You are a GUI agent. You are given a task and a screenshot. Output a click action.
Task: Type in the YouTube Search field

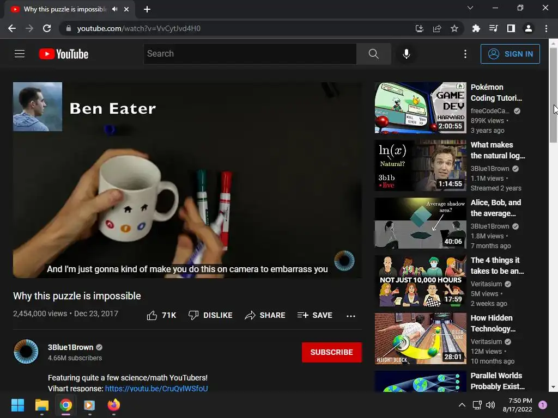(250, 54)
